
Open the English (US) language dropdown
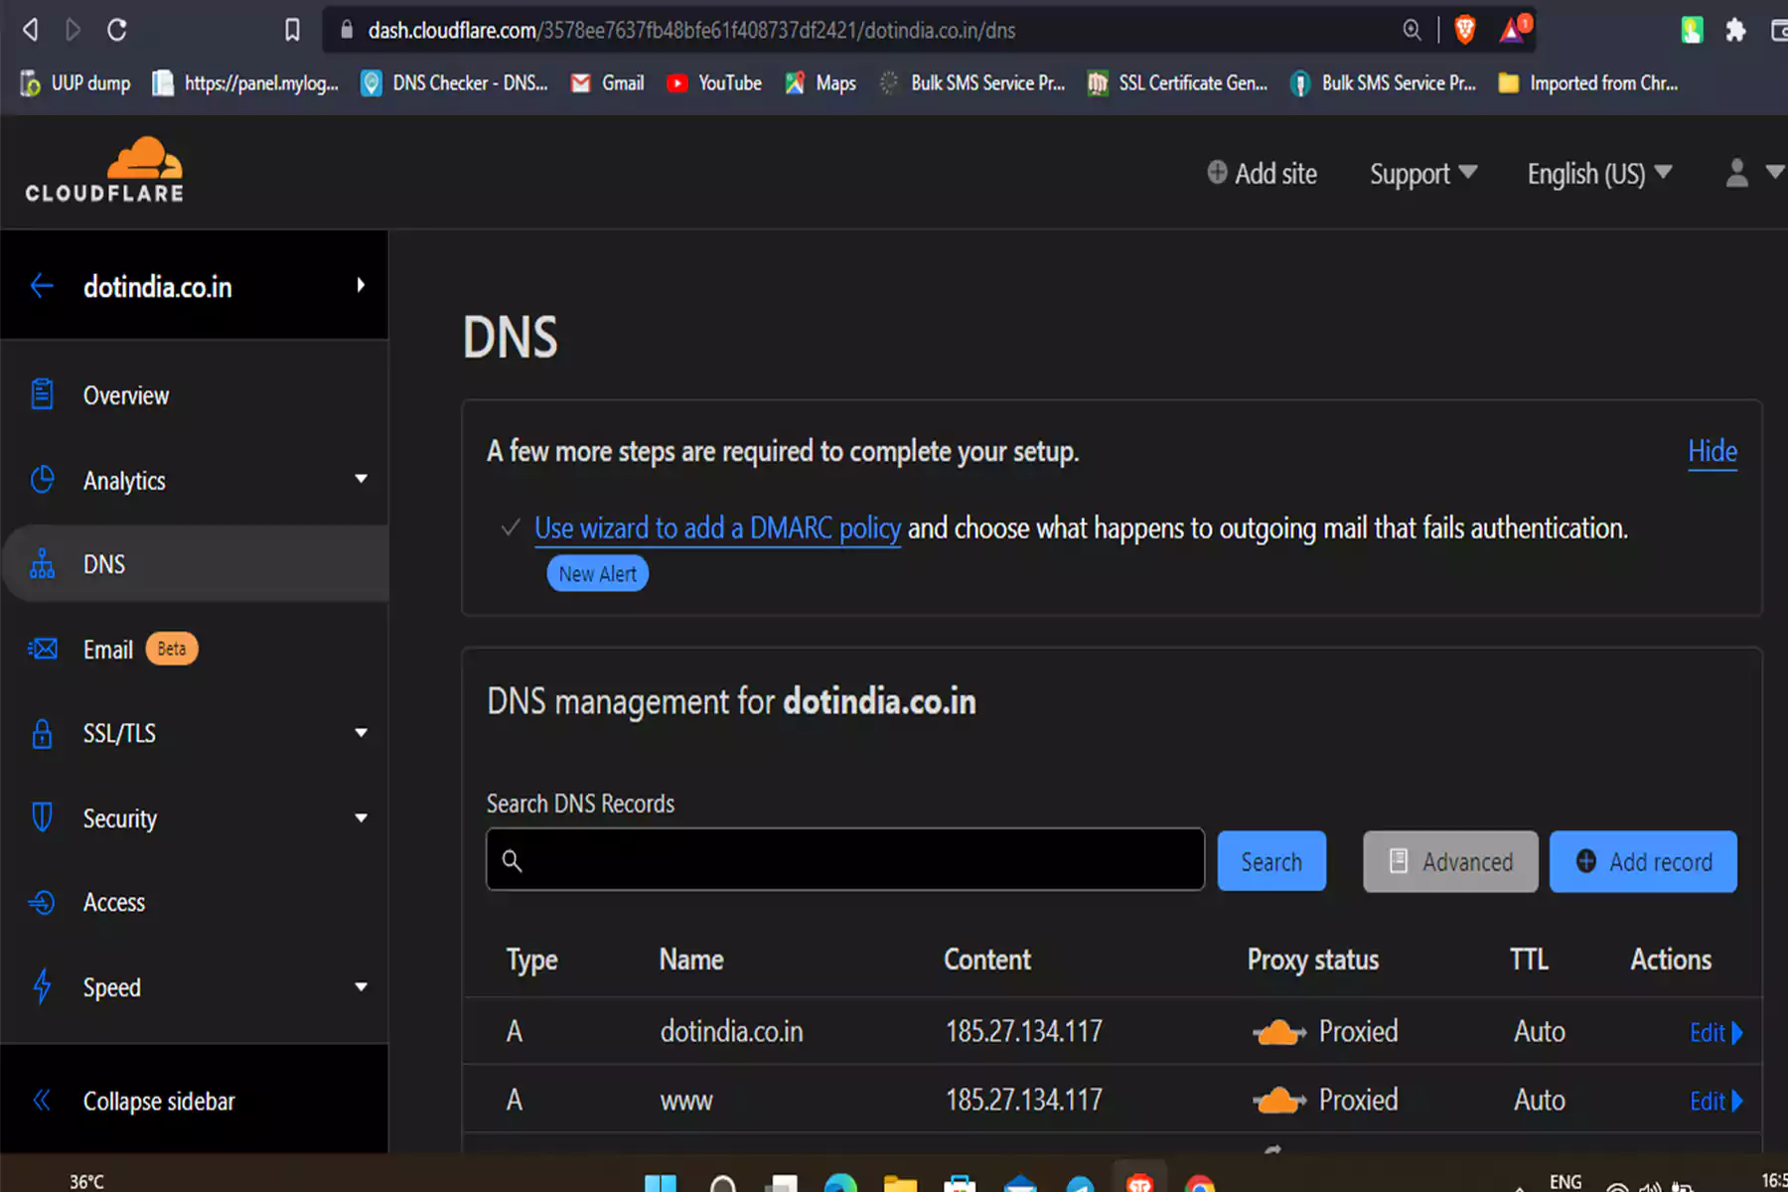tap(1598, 174)
